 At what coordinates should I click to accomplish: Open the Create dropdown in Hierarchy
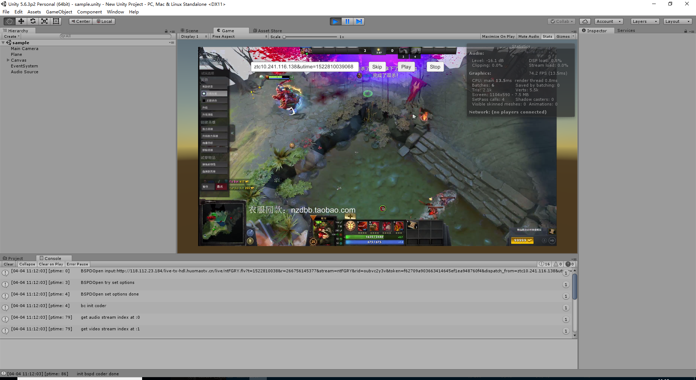[x=12, y=37]
